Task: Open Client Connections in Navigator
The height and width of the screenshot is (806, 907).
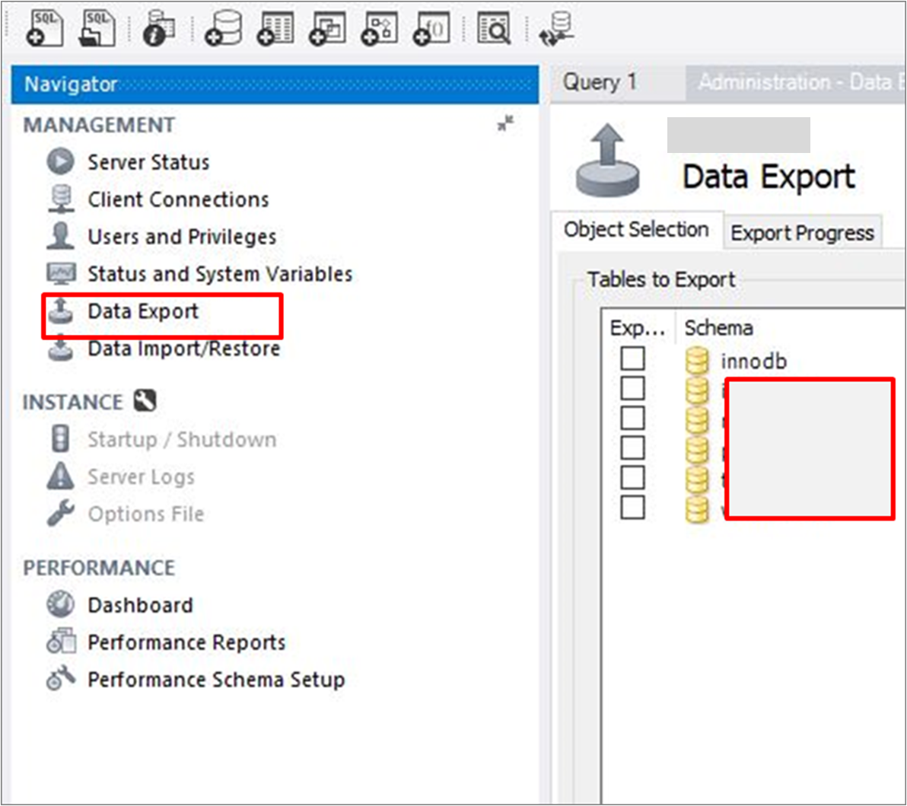Action: (178, 199)
